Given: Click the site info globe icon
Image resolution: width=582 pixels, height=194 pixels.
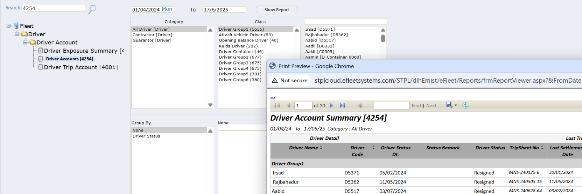Looking at the screenshot, I should tap(273, 66).
